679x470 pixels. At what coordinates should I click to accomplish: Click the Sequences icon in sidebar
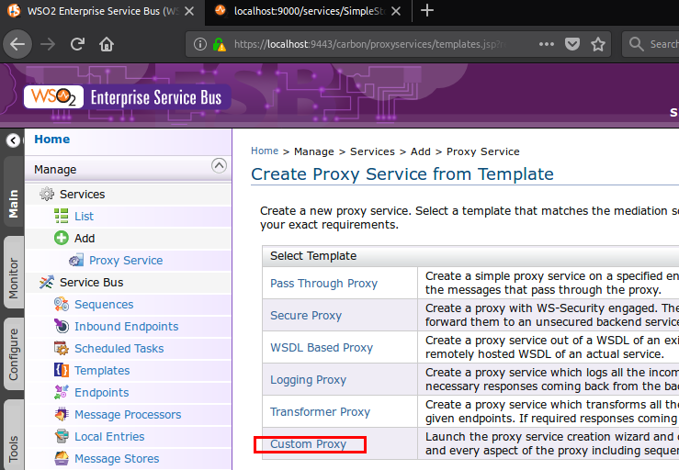click(x=62, y=305)
